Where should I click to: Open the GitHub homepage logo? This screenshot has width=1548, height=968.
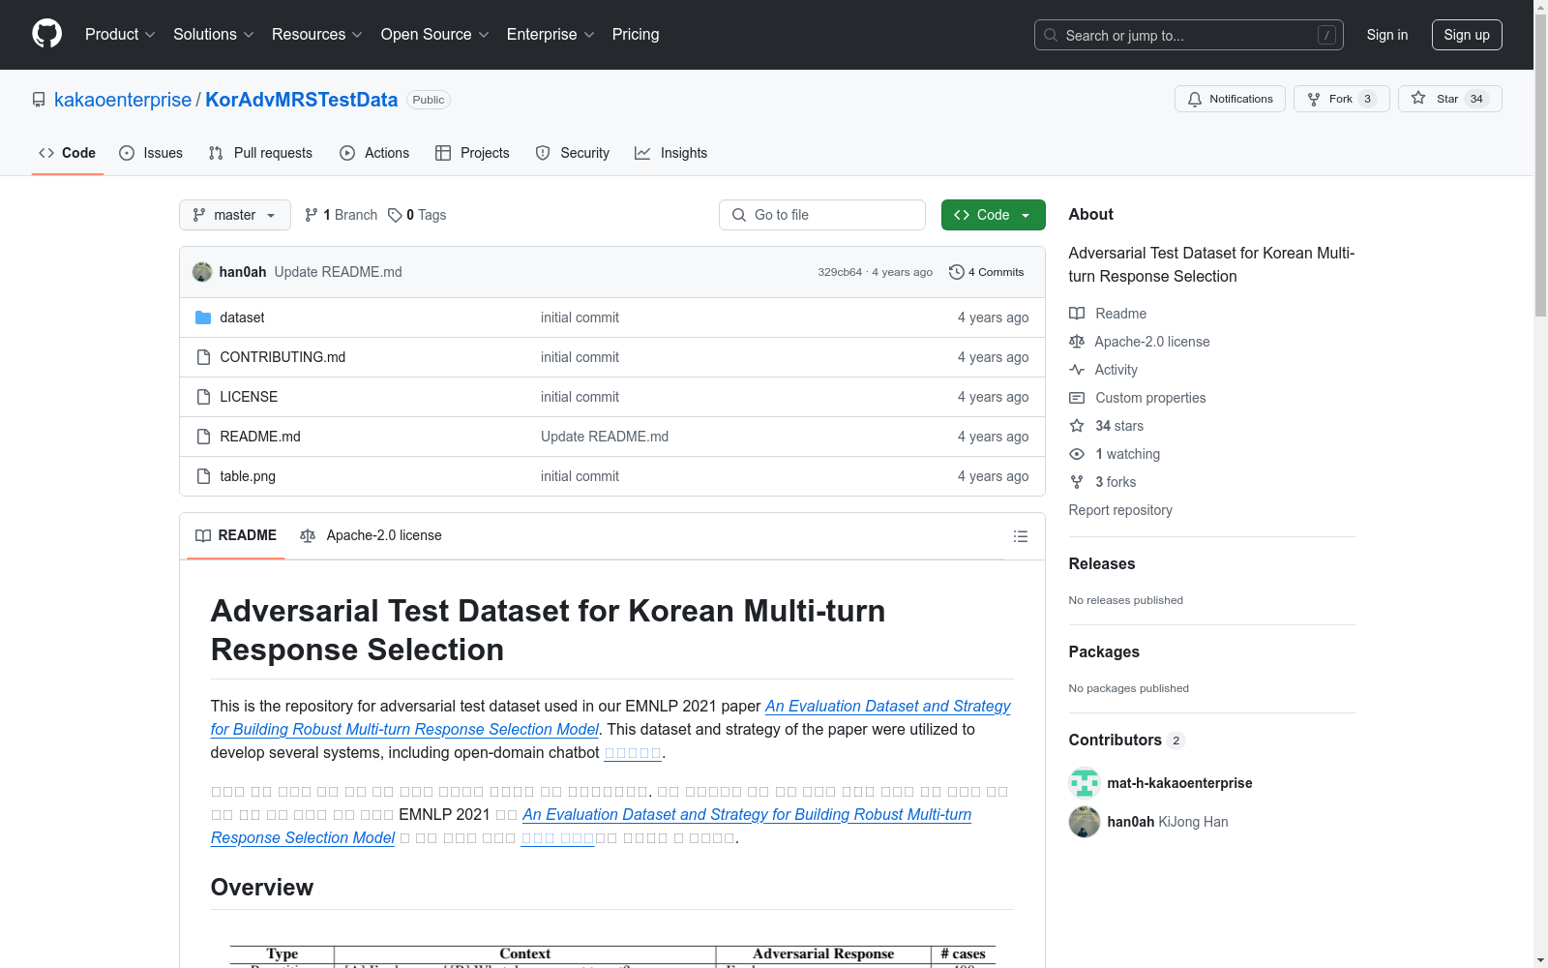pos(46,35)
